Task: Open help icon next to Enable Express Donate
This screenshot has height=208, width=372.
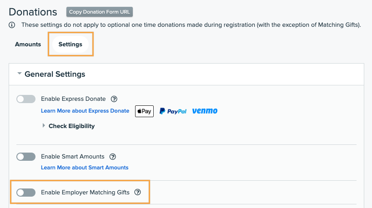Action: 115,99
